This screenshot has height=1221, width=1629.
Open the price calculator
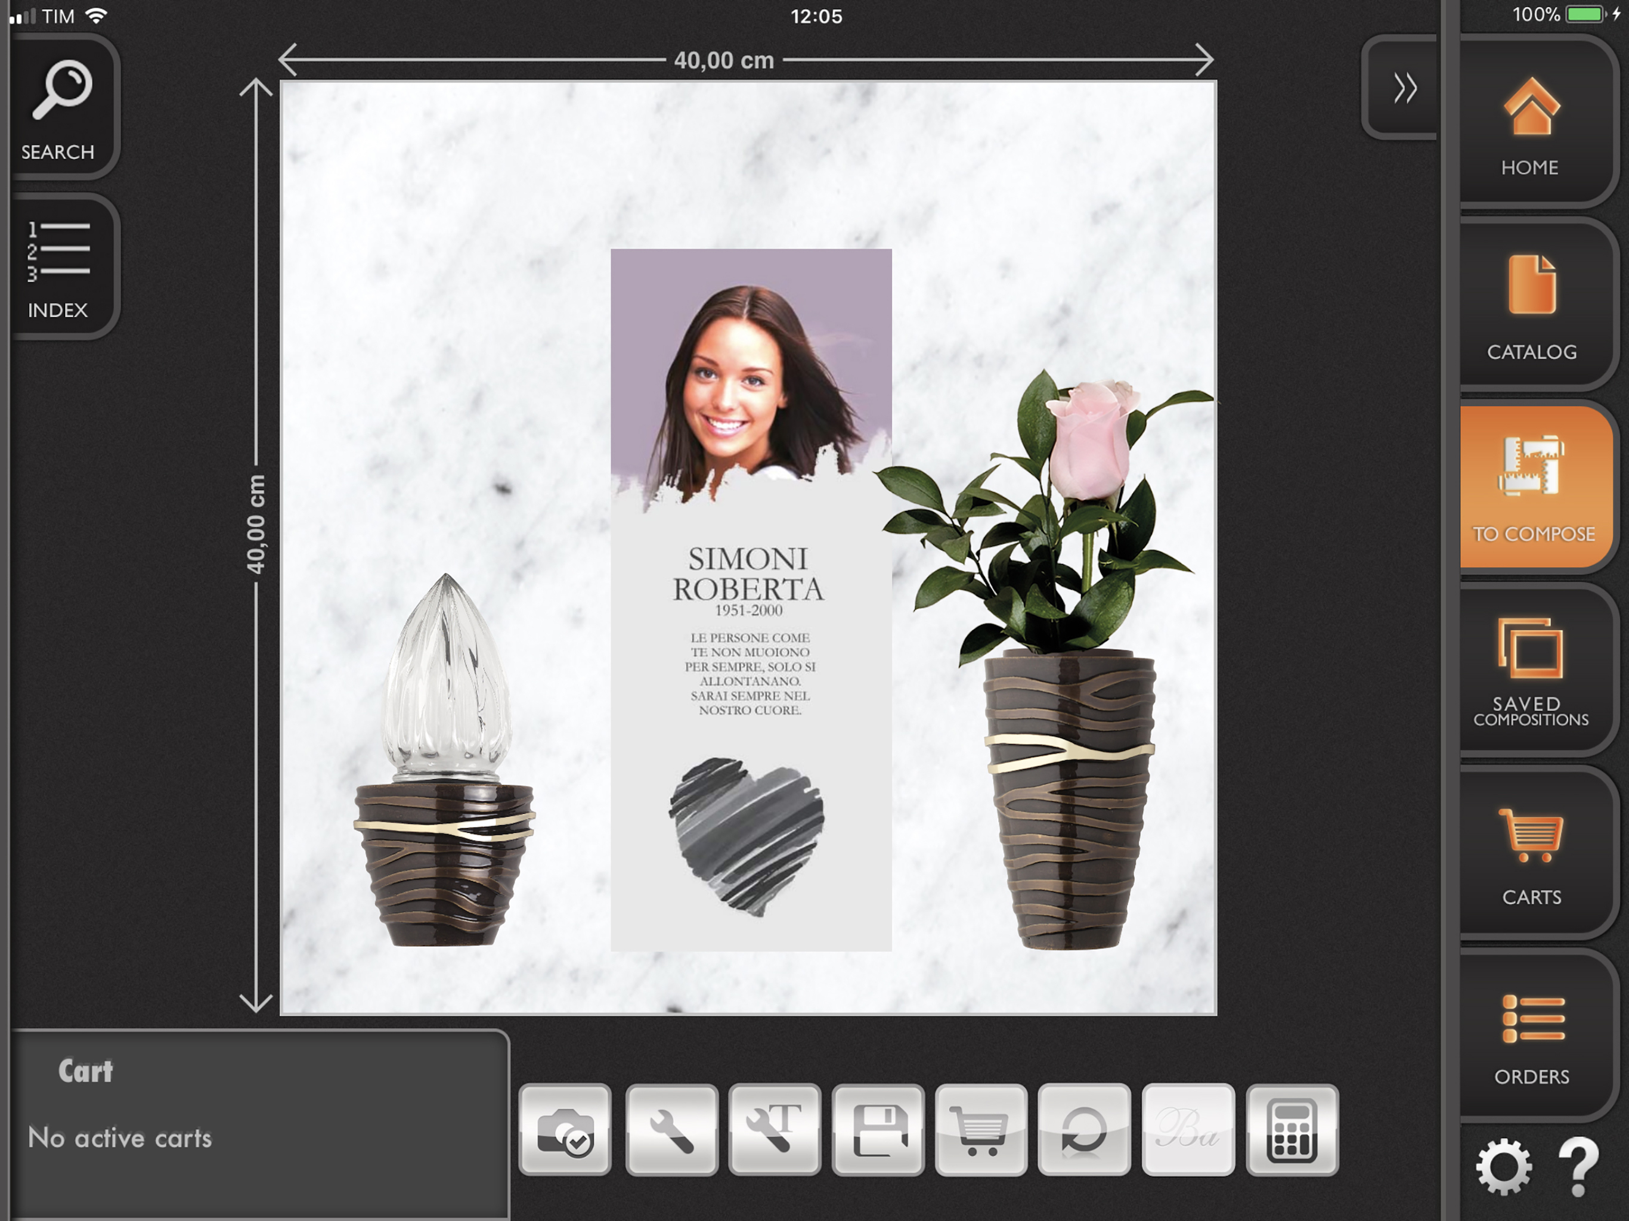(x=1292, y=1130)
